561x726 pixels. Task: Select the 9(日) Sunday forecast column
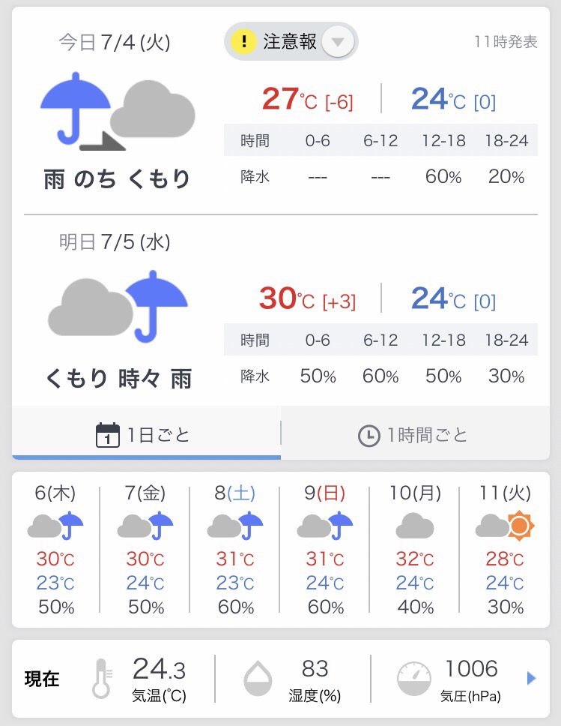click(x=325, y=551)
